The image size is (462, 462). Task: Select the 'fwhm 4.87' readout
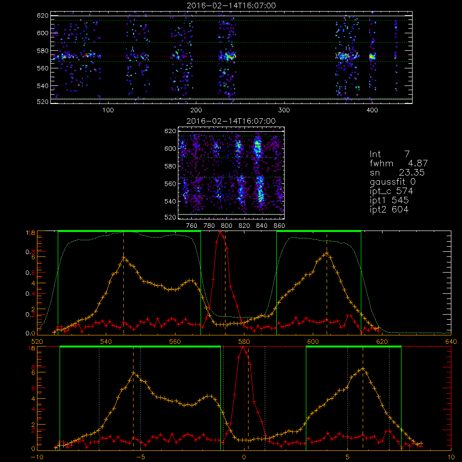[398, 163]
